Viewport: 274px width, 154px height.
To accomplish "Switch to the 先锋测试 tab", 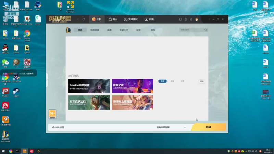I will point(131,19).
